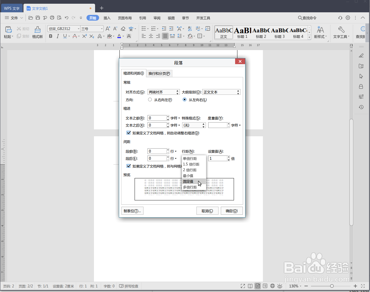Viewport: 370px width, 292px height.
Task: Open Print Preview icon in quick toolbar
Action: 59,18
